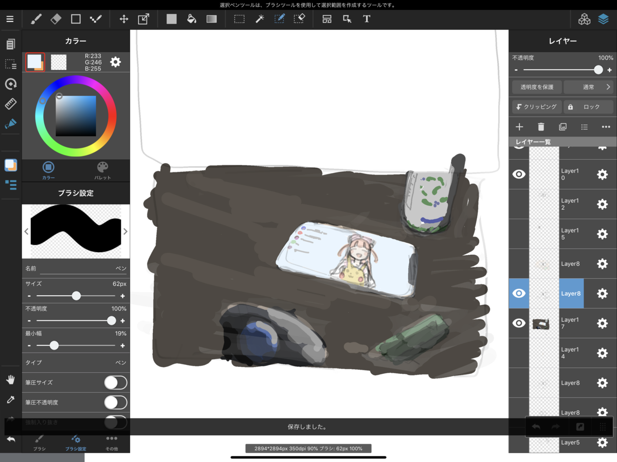Open the ruler snap settings

11,104
